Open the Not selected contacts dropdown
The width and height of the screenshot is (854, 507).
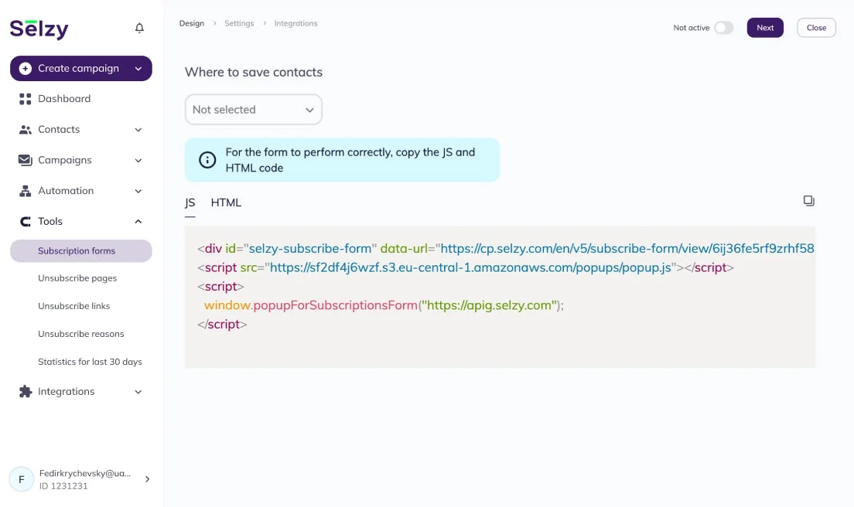pos(253,110)
